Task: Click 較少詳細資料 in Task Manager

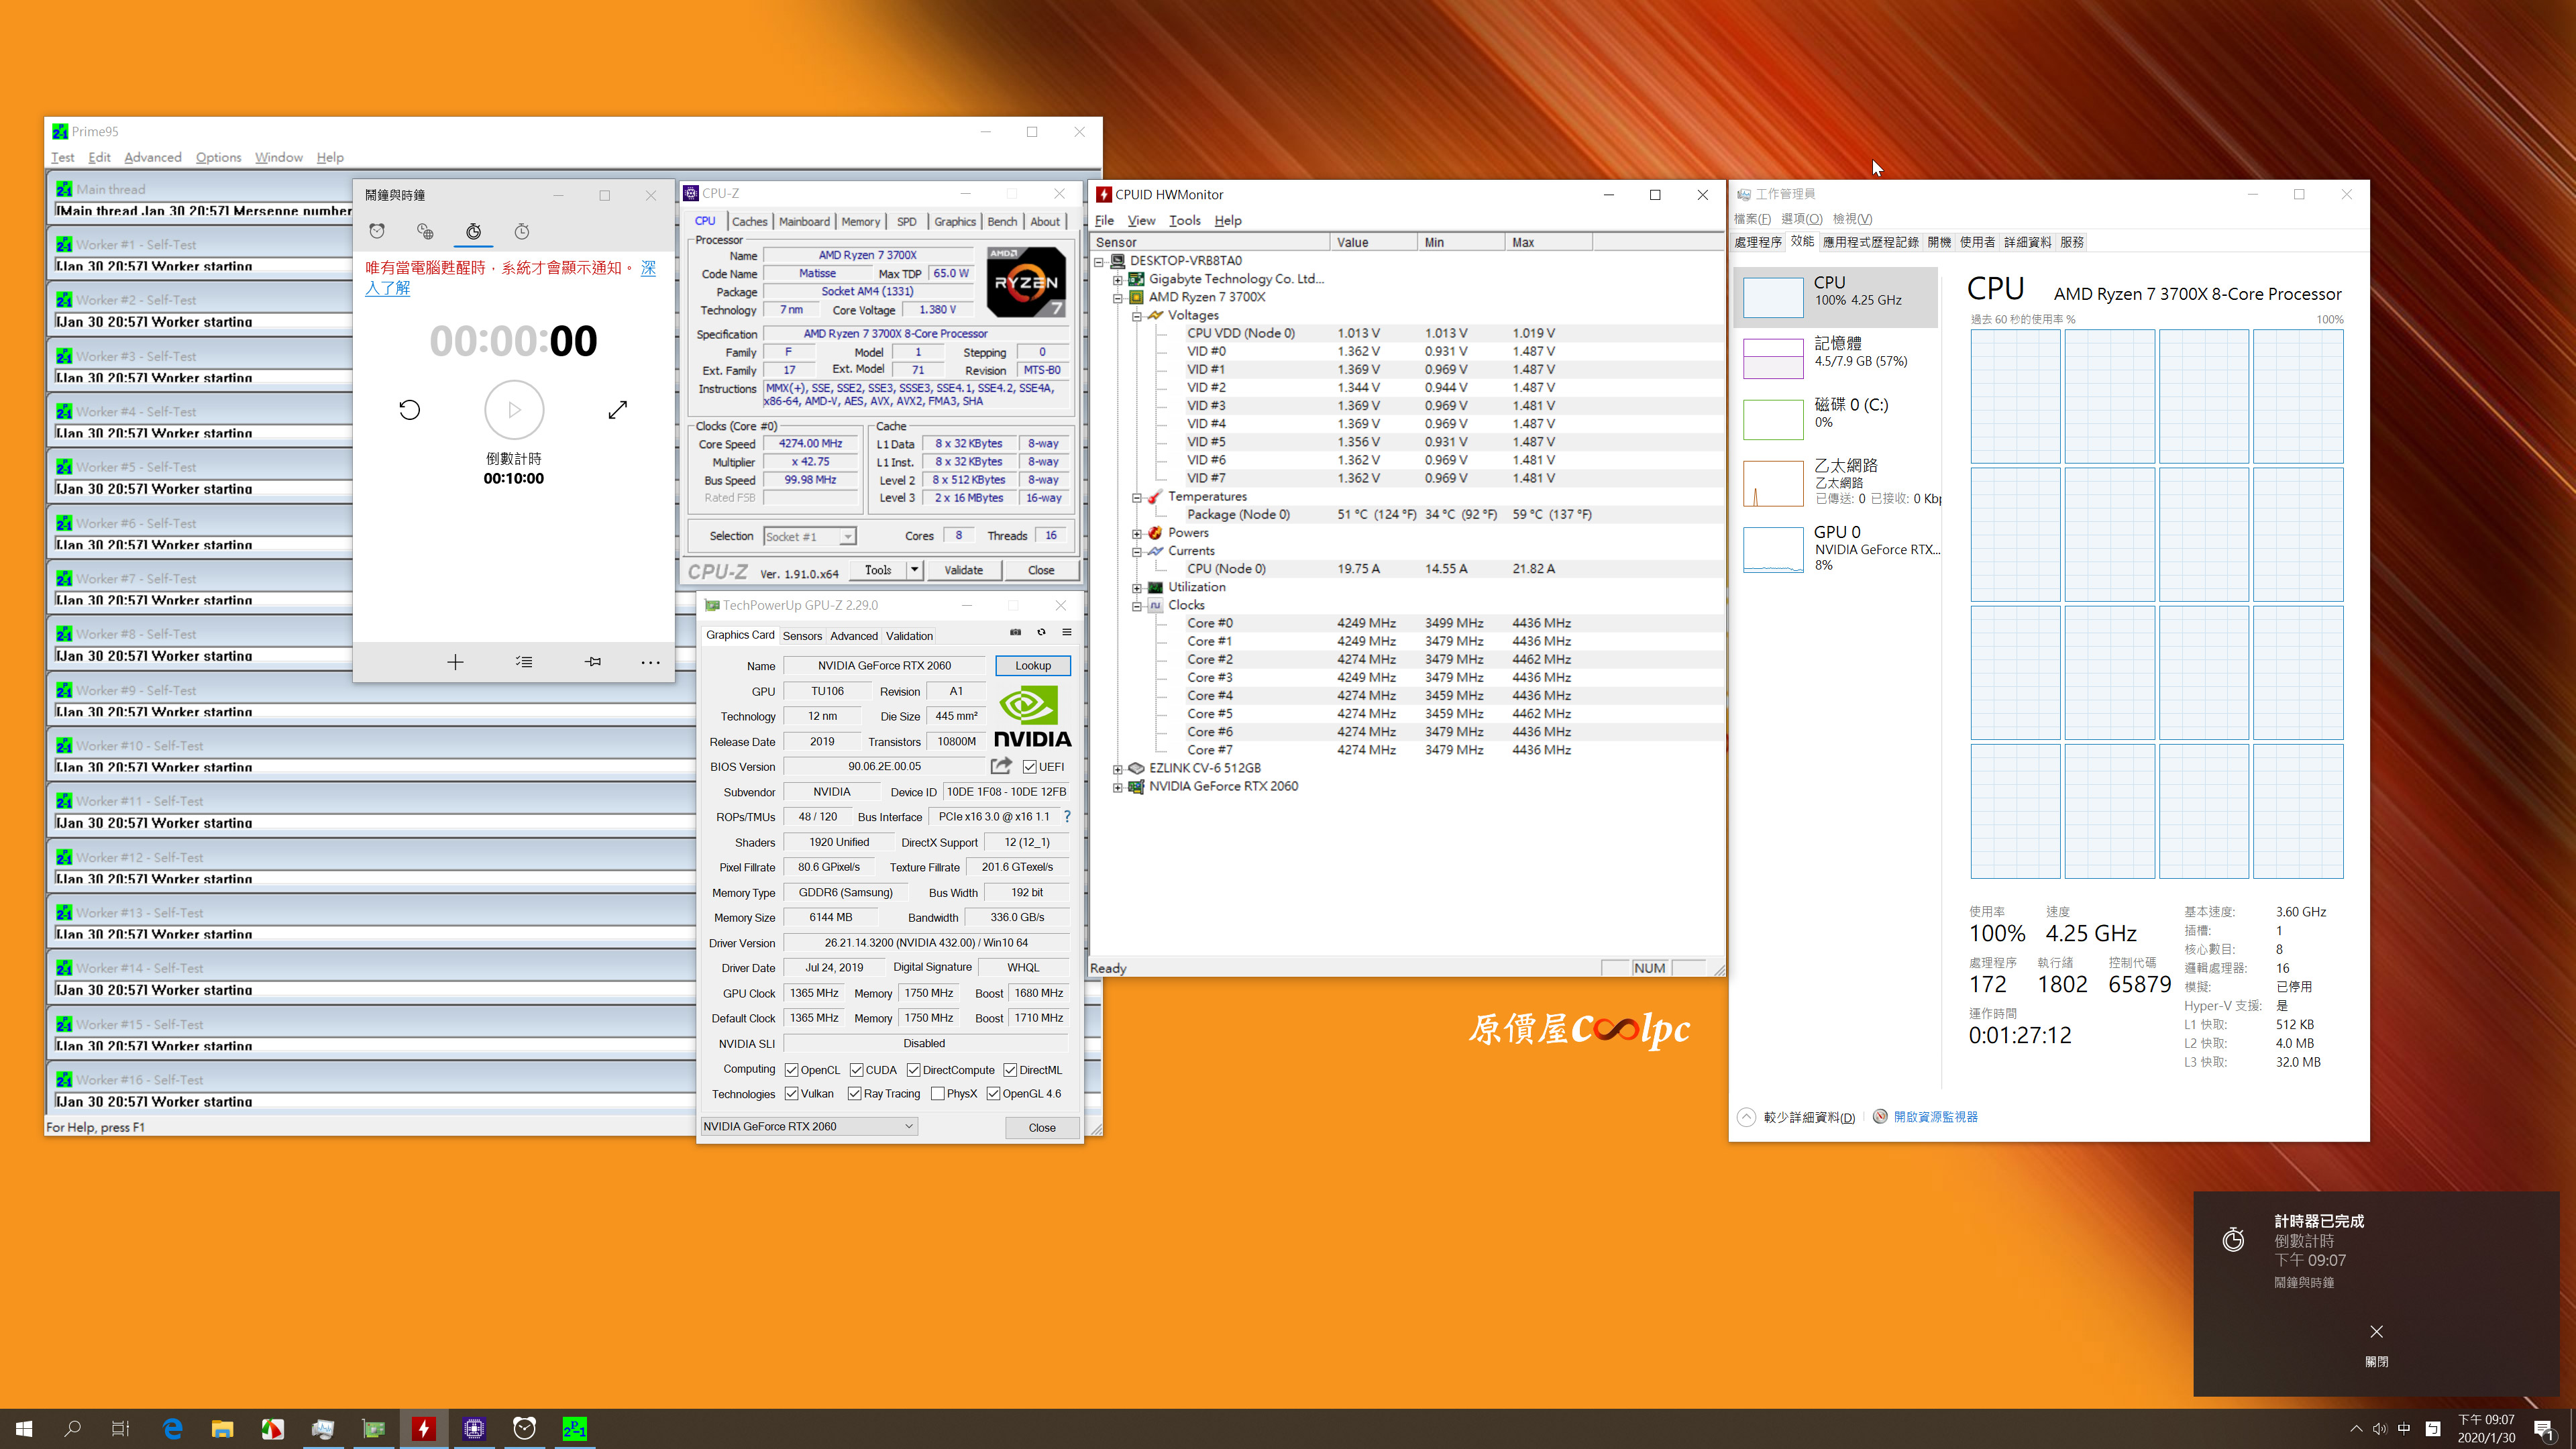Action: click(x=1808, y=1117)
